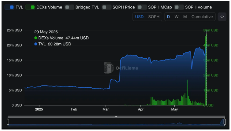Click the 'Mar' x-axis label
This screenshot has height=131, width=231.
point(106,109)
